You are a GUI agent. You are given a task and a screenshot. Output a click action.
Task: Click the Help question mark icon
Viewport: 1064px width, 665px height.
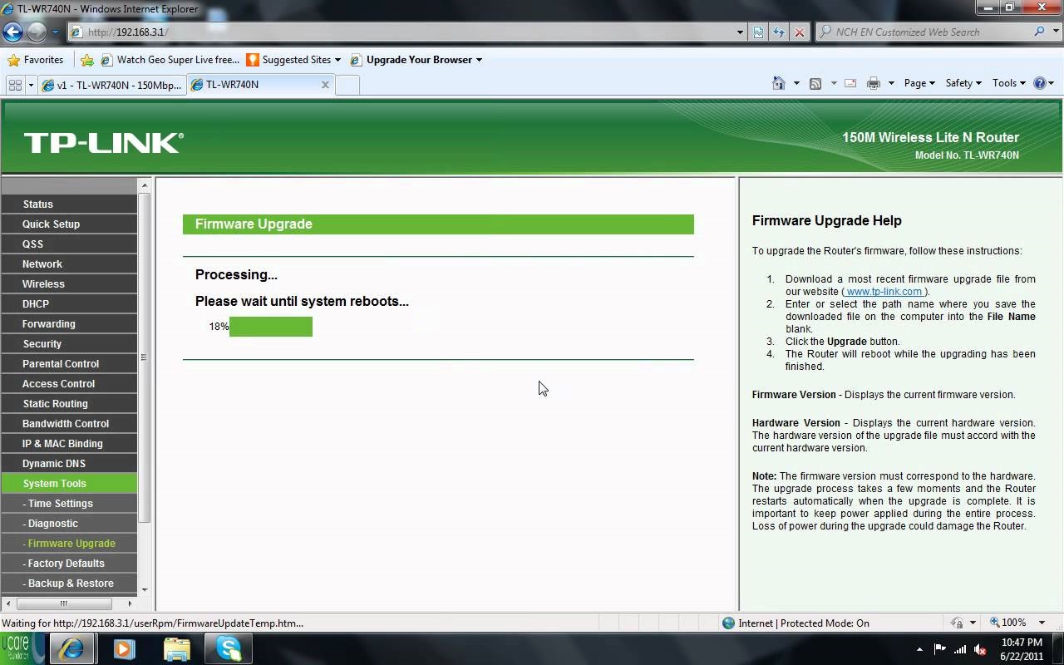(1039, 83)
